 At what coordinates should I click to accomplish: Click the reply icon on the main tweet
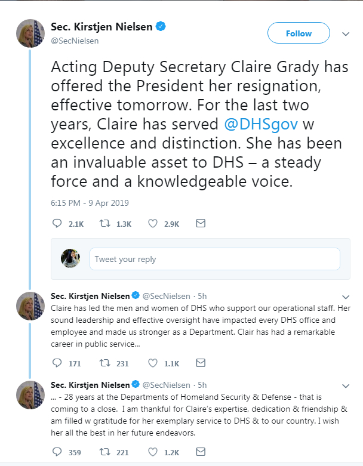tap(57, 223)
